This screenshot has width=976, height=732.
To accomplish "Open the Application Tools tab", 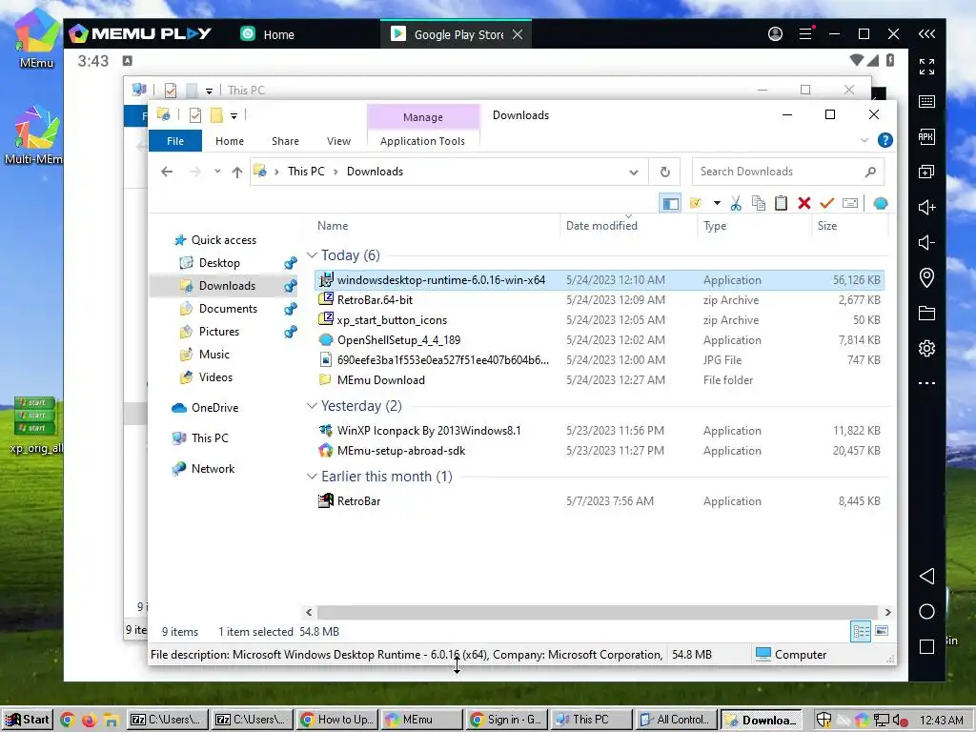I will click(x=422, y=141).
